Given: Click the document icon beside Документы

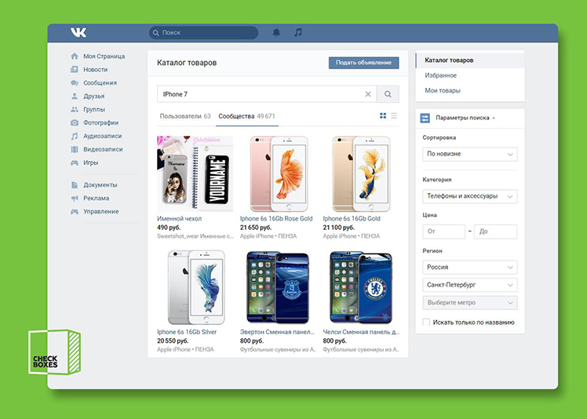Looking at the screenshot, I should (x=75, y=185).
